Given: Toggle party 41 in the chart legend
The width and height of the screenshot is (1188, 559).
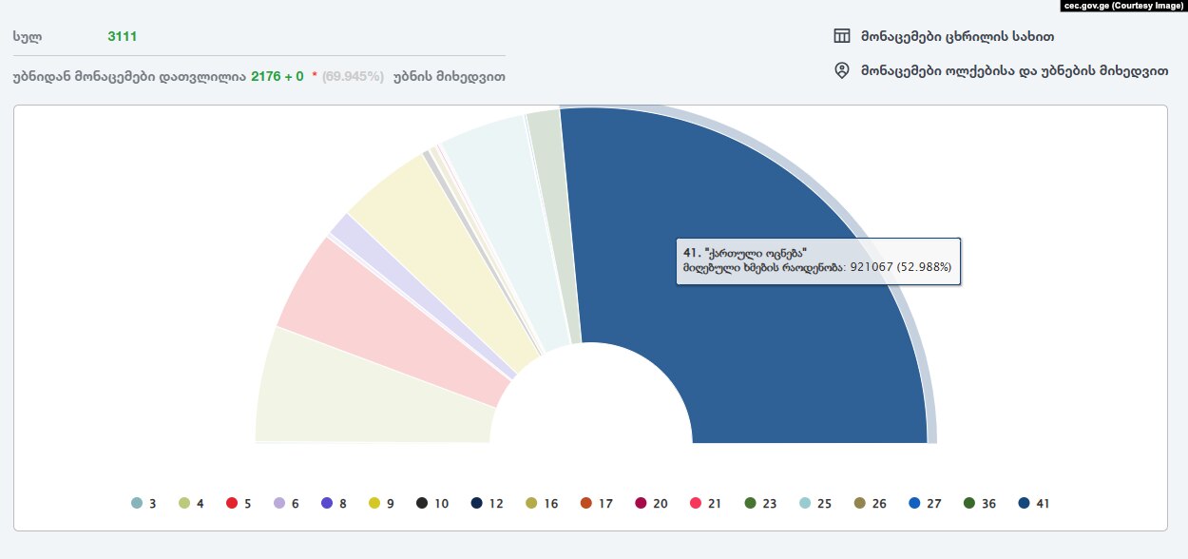Looking at the screenshot, I should pyautogui.click(x=1033, y=504).
